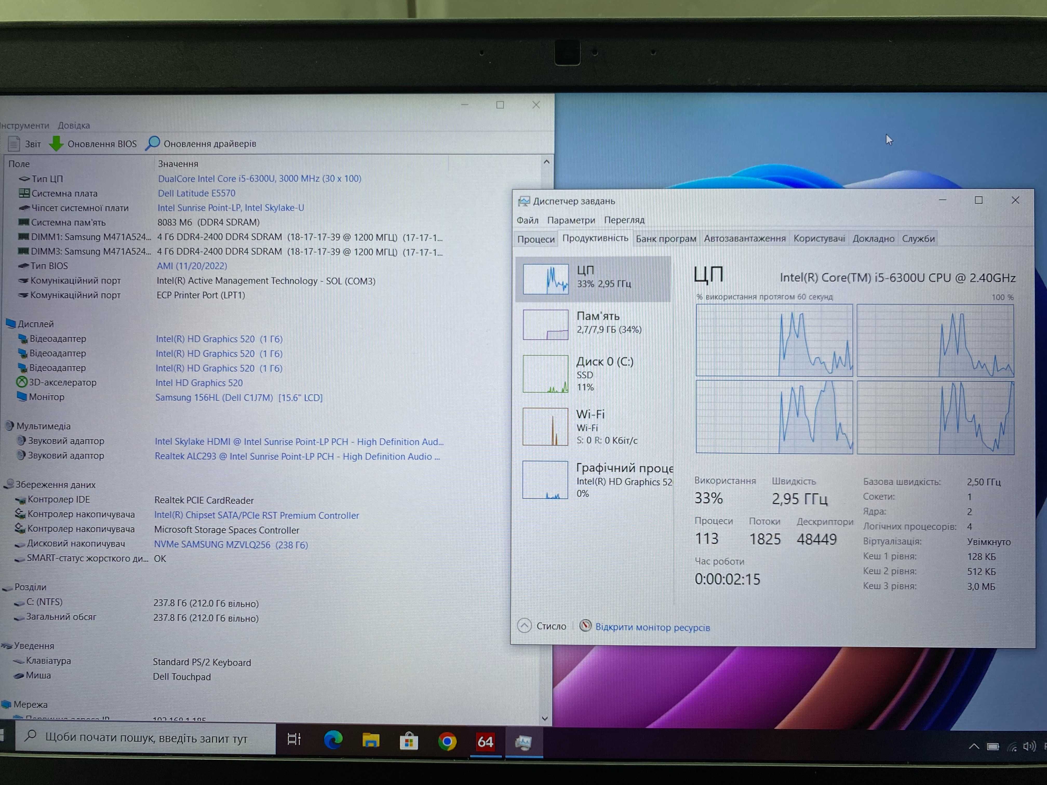
Task: Open the Файл menu in Task Manager
Action: [x=527, y=220]
